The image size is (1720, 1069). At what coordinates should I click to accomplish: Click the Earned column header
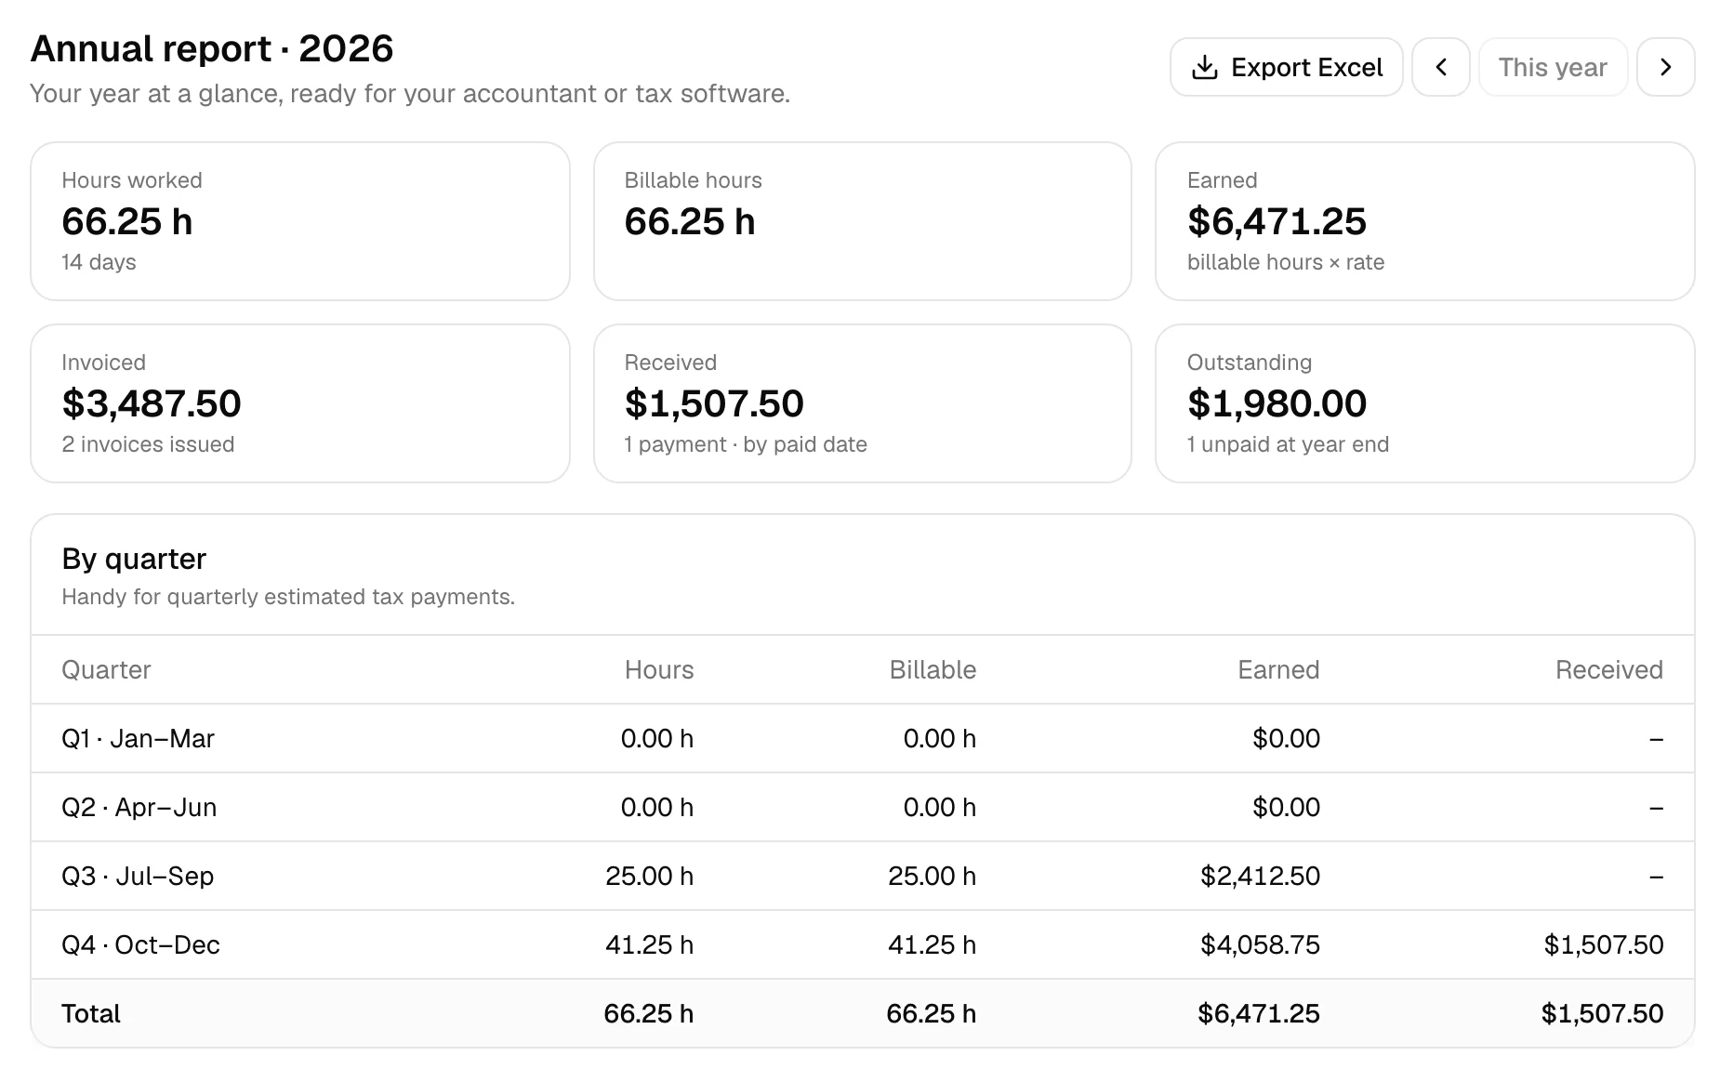1278,669
